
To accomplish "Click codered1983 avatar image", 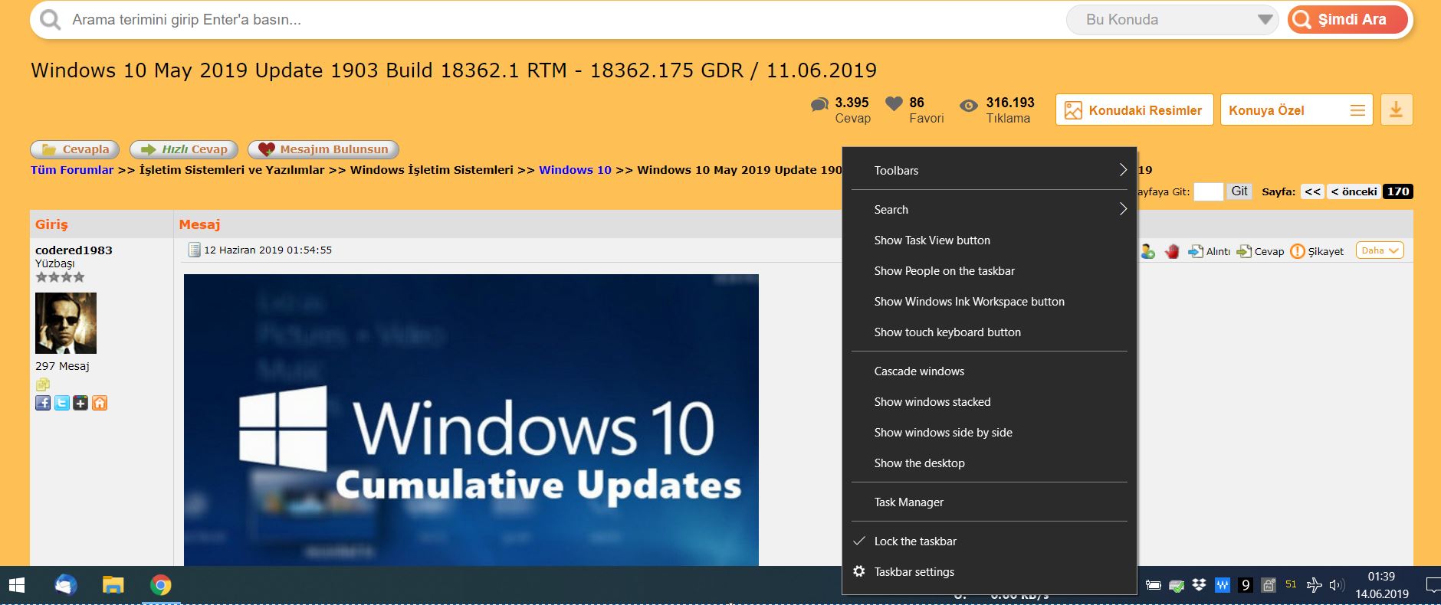I will (66, 322).
